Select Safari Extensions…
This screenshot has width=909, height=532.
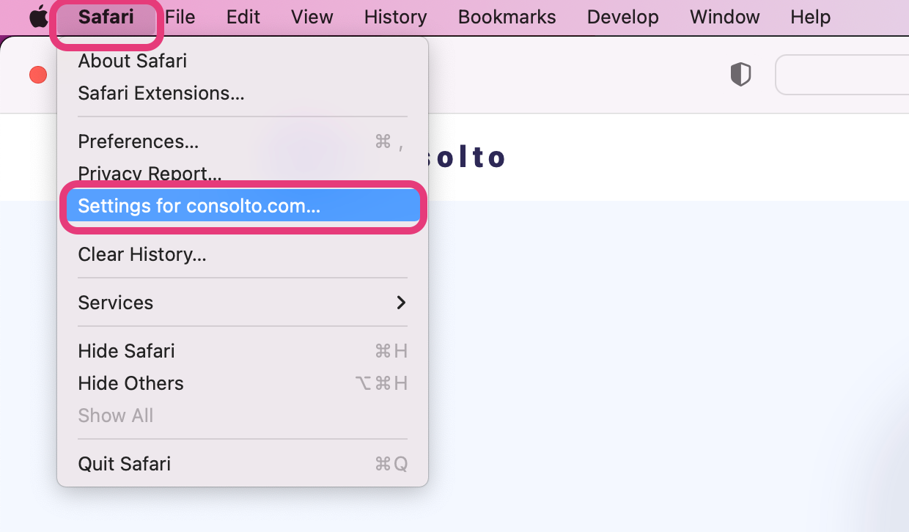point(243,93)
